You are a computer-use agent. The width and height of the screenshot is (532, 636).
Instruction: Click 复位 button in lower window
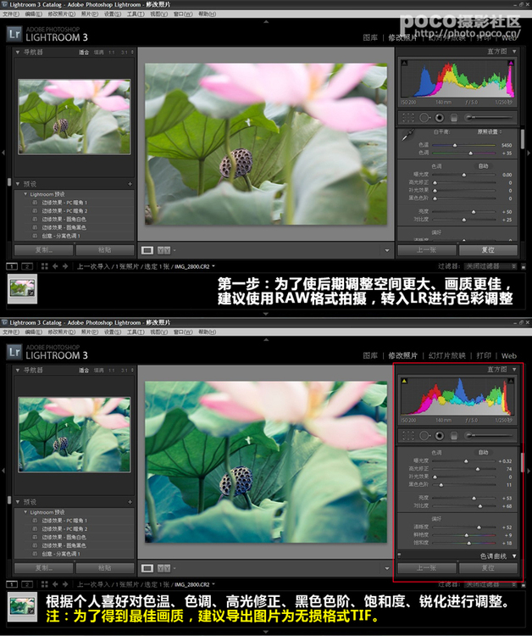488,568
